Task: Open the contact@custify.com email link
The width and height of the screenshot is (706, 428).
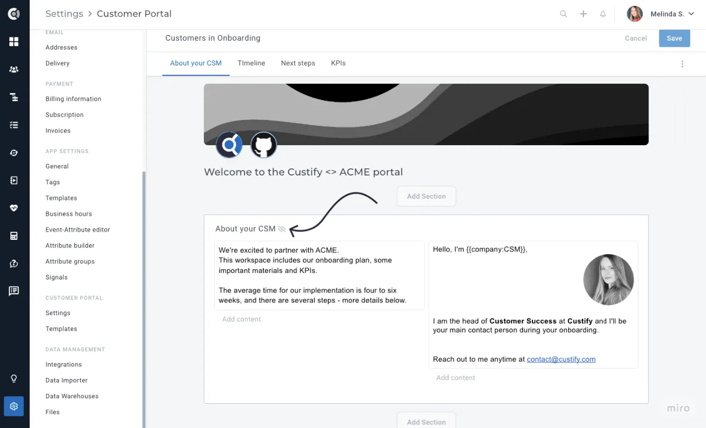Action: (x=561, y=359)
